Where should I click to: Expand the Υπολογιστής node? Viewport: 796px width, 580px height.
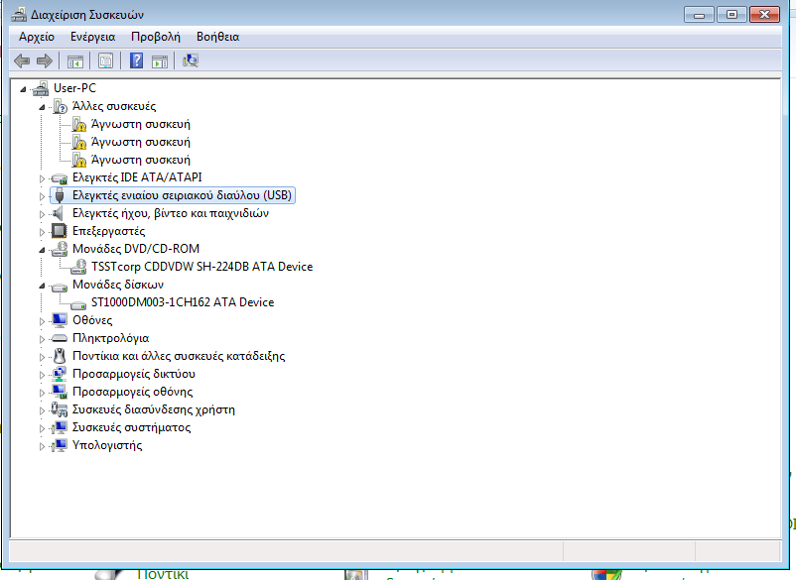42,446
